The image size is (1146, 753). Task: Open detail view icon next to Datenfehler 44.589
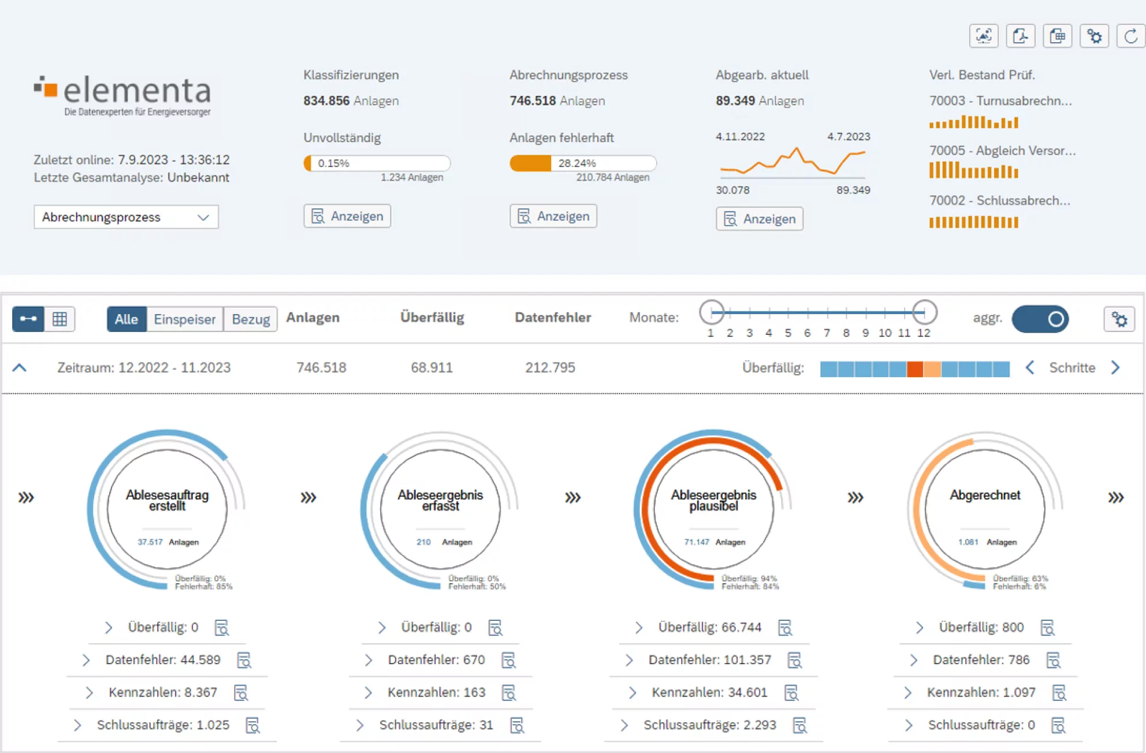(x=245, y=659)
